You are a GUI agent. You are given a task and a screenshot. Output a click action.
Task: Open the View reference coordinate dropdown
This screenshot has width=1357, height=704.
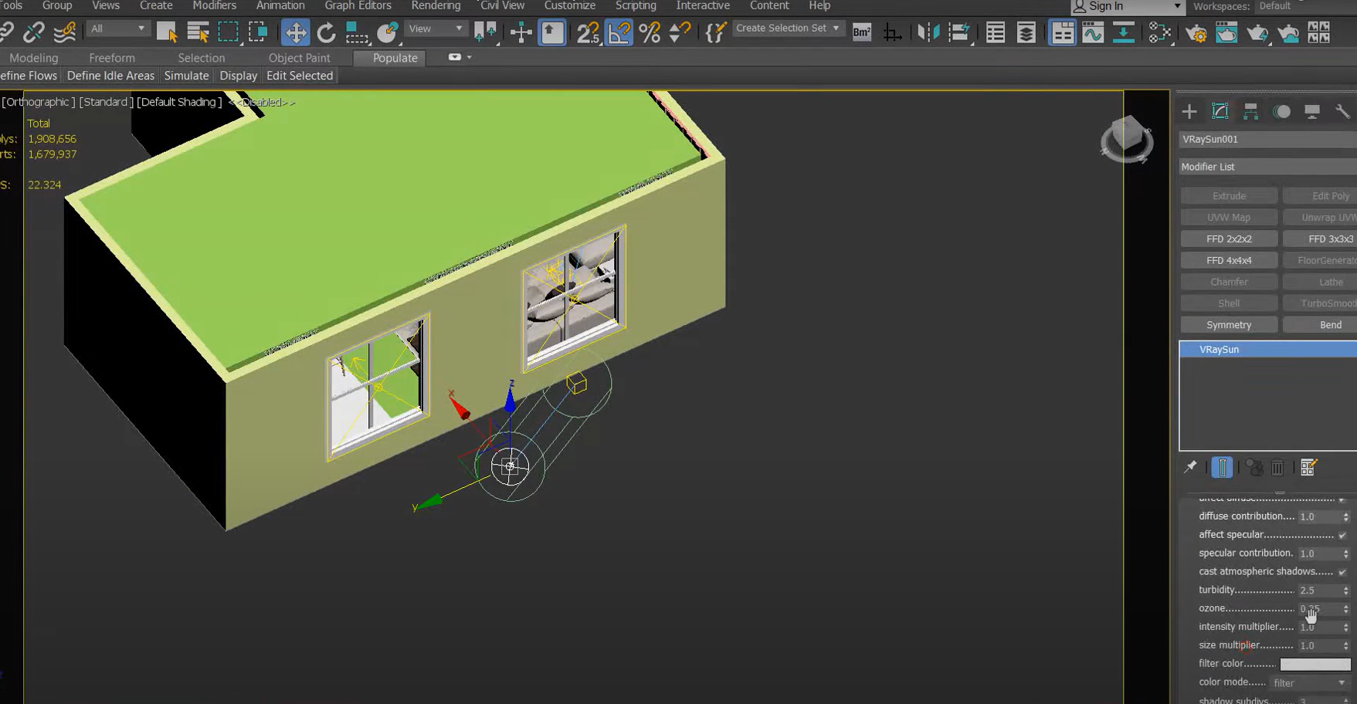(436, 29)
